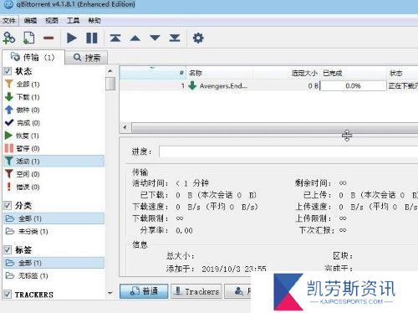418x313 pixels.
Task: Sort by 已完成 column header
Action: pyautogui.click(x=354, y=73)
